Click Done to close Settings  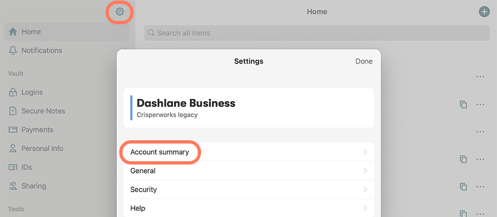tap(364, 61)
